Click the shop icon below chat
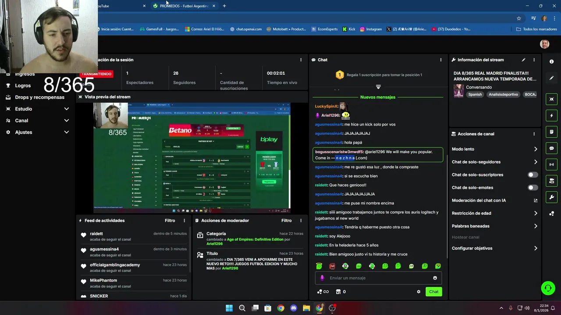The image size is (561, 315). pyautogui.click(x=338, y=292)
